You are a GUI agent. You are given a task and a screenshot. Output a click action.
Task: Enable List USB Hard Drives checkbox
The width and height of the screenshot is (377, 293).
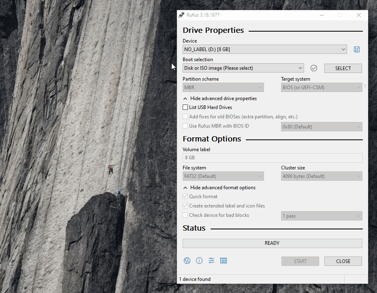point(185,107)
